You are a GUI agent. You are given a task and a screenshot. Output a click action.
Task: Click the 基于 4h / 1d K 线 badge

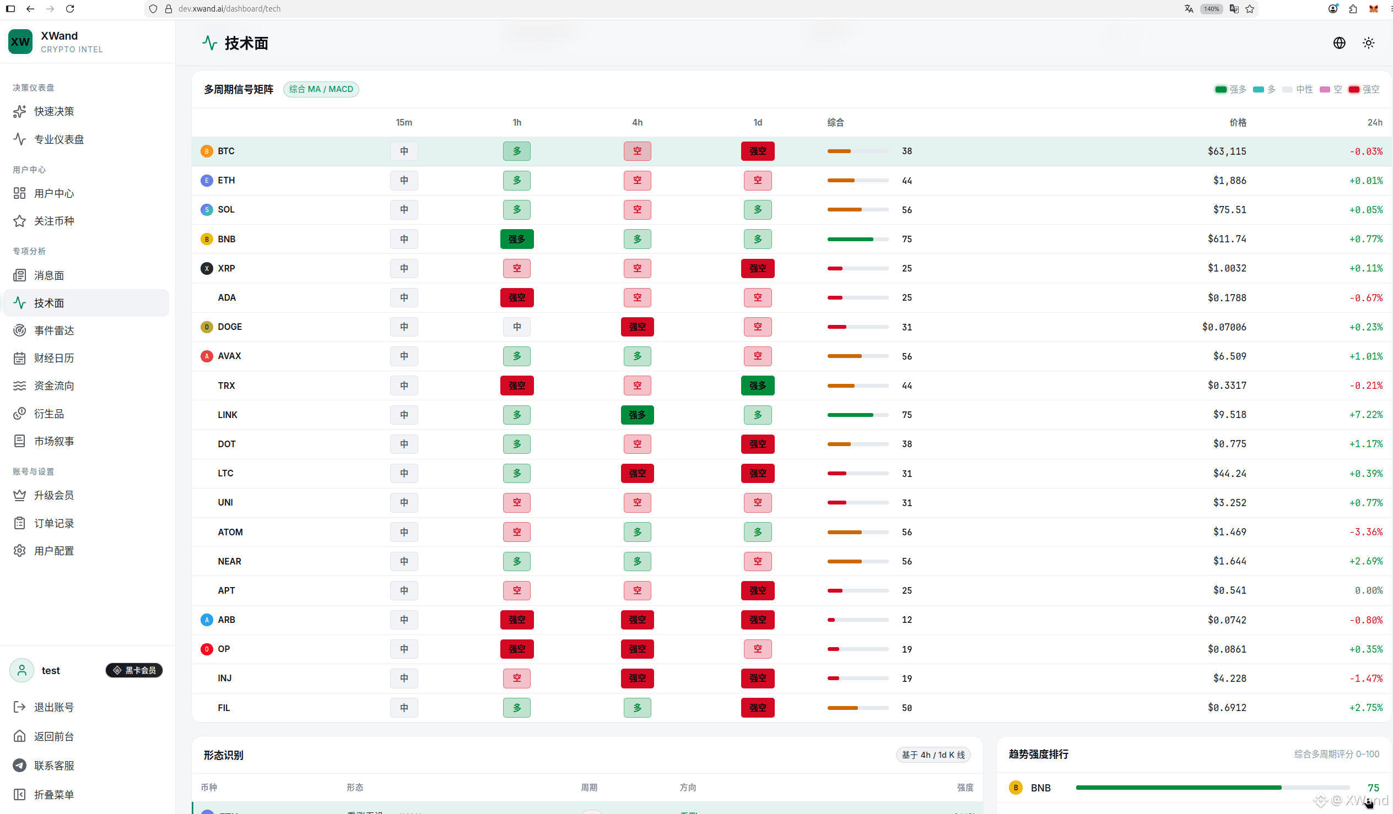pyautogui.click(x=933, y=755)
